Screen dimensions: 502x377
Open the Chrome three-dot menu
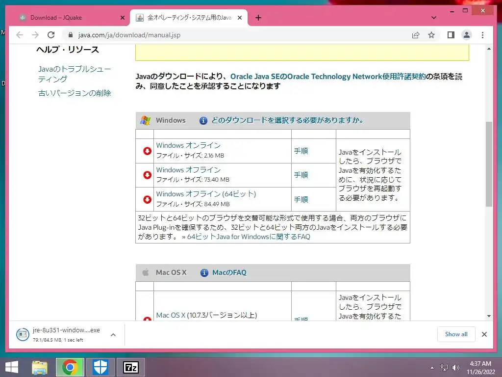[482, 35]
